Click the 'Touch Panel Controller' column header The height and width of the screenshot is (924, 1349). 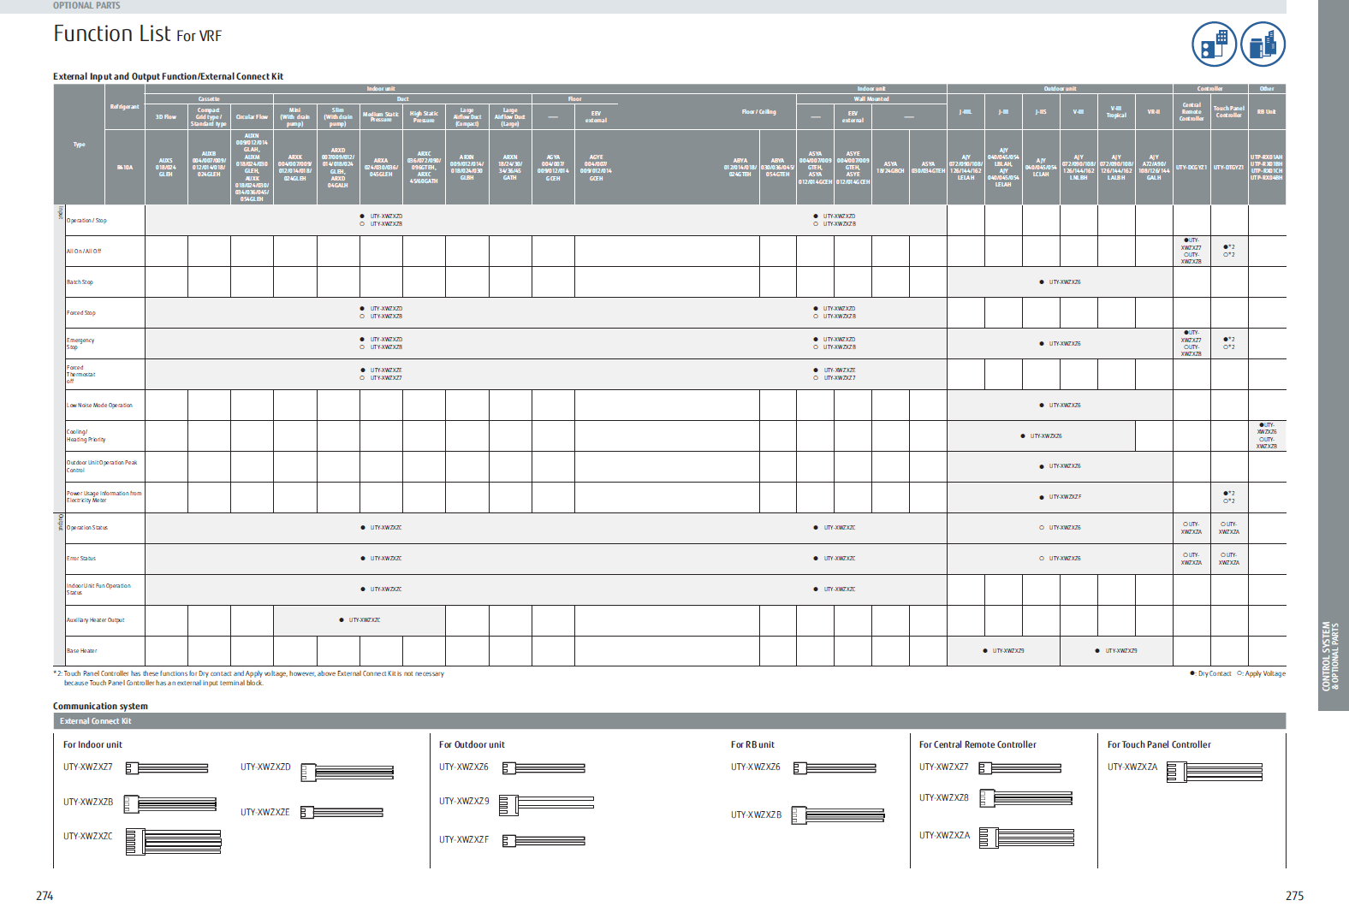[x=1229, y=112]
